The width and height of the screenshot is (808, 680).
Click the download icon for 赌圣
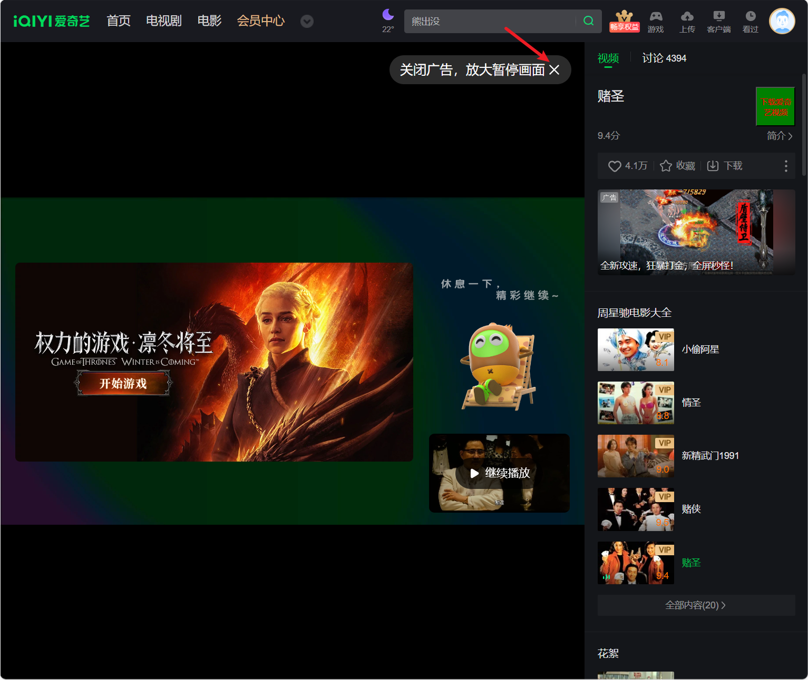[x=713, y=166]
